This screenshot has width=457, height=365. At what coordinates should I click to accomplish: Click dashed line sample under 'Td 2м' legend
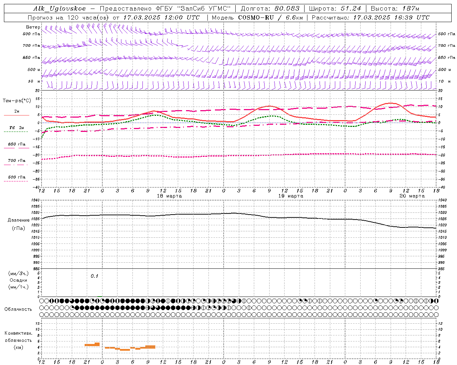(16, 132)
